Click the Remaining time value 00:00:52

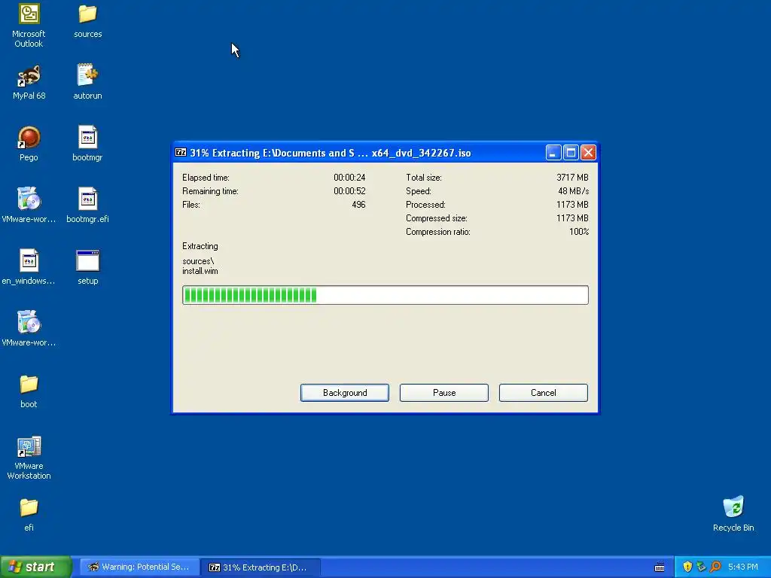(x=349, y=191)
